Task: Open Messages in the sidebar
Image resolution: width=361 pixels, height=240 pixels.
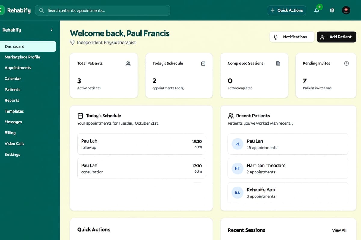Action: click(13, 122)
